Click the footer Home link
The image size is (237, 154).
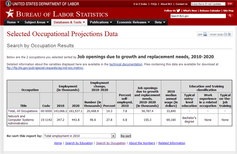[x=58, y=143]
